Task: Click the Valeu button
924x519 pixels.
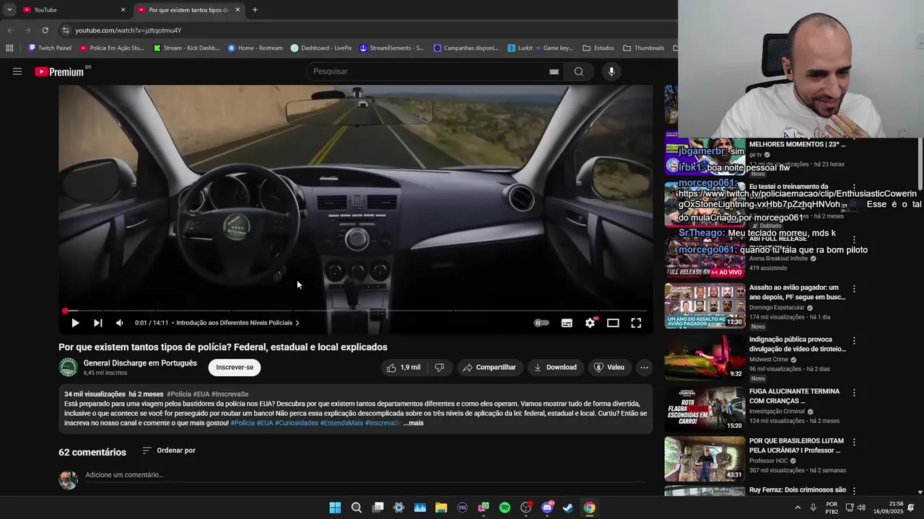Action: (609, 368)
